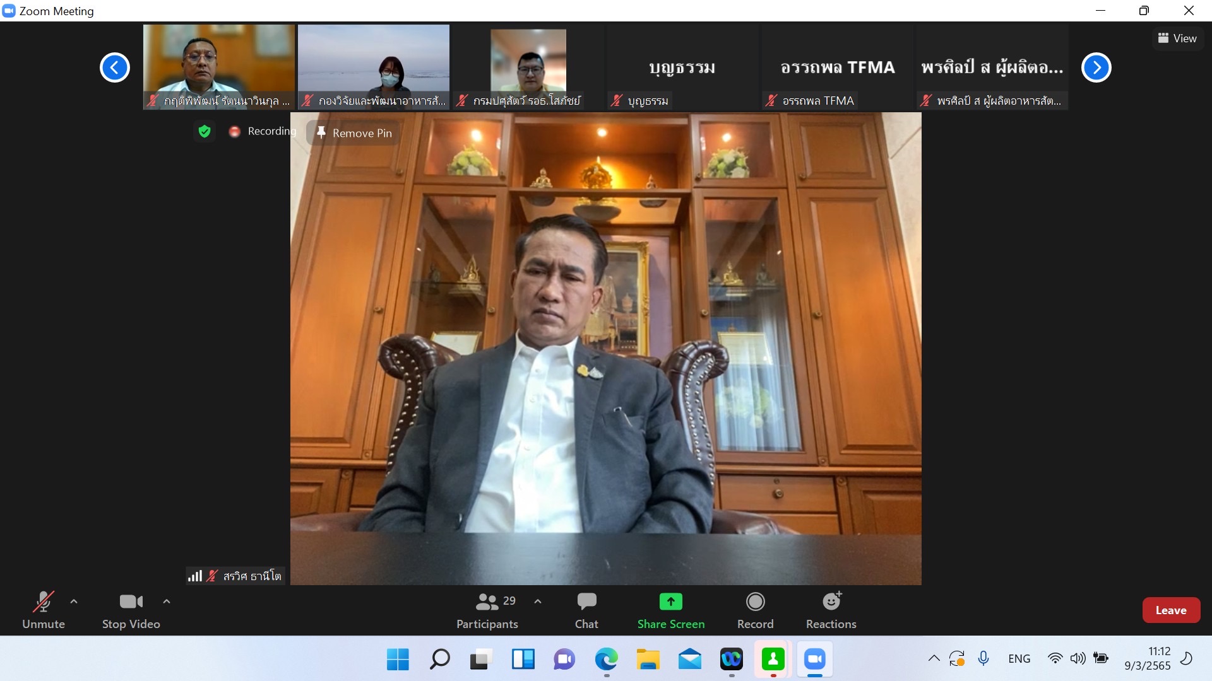Click the Share Screen green icon

670,602
